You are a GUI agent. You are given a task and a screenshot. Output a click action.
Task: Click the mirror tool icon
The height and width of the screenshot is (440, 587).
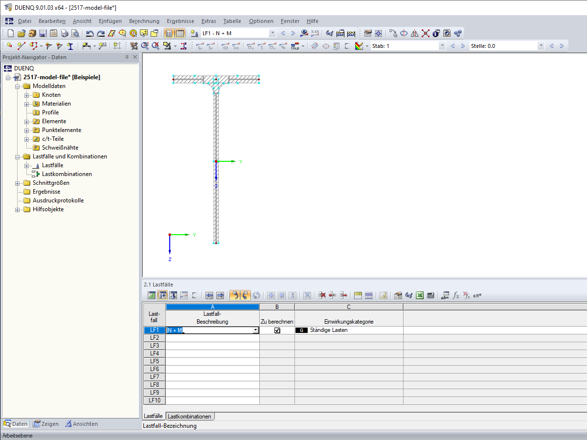click(415, 33)
